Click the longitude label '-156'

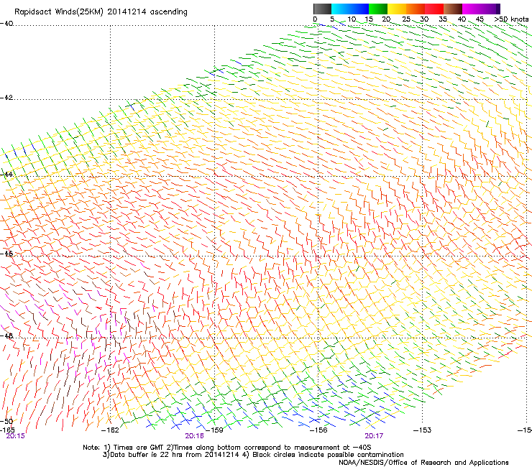(318, 430)
